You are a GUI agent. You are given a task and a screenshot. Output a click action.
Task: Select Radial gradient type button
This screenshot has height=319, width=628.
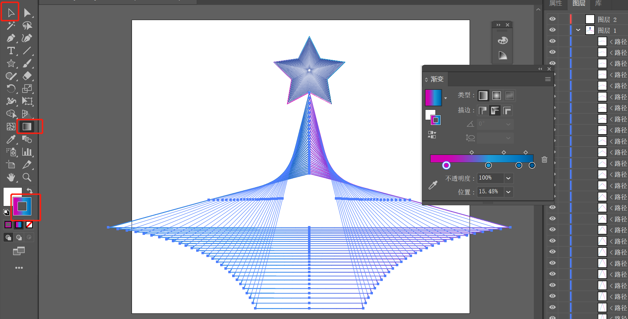point(496,96)
